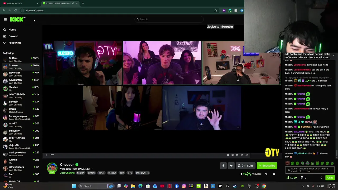Screen dimensions: 338x190
Task: View site information icon in address bar
Action: [x=22, y=10]
